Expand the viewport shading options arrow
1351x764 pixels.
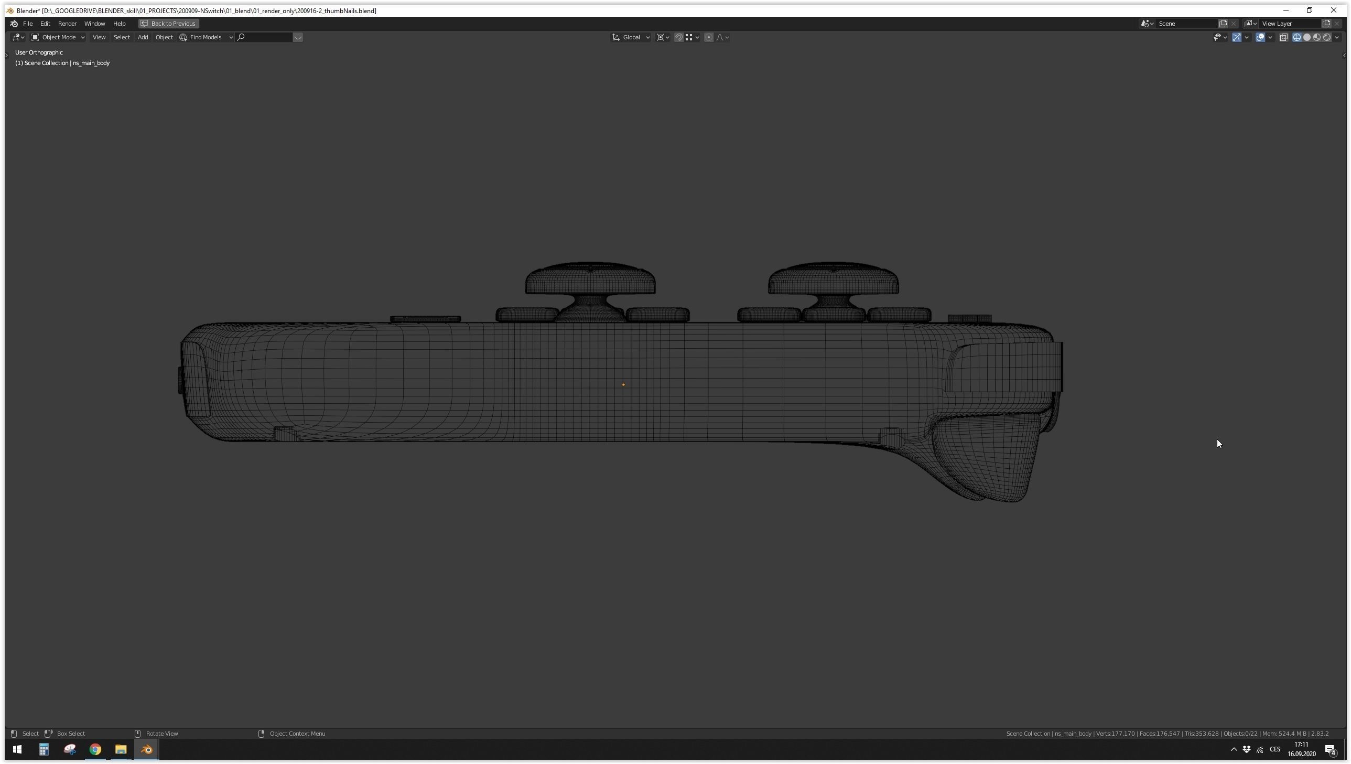(1337, 37)
